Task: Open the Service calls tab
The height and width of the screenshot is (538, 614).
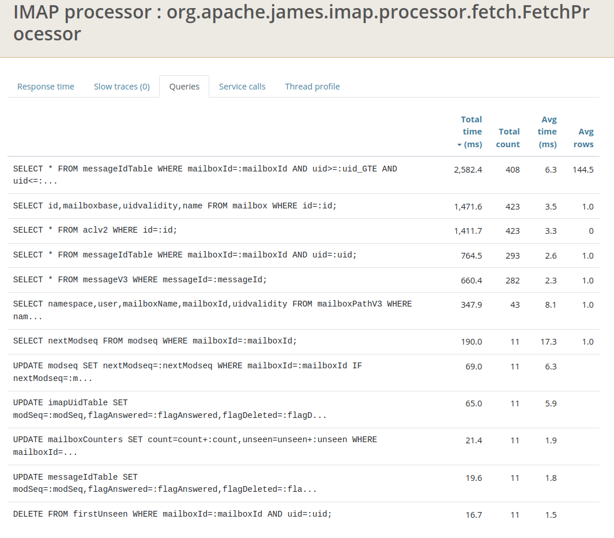Action: coord(242,87)
